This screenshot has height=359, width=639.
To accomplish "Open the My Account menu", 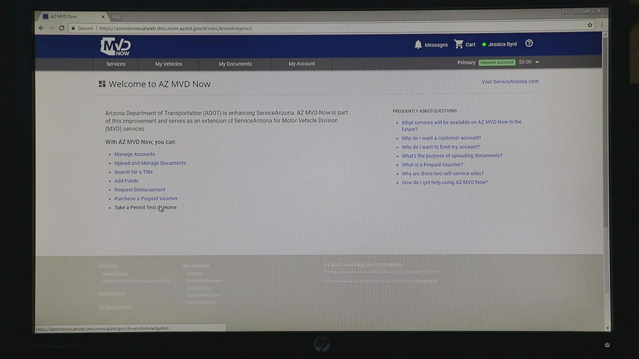I will 302,63.
